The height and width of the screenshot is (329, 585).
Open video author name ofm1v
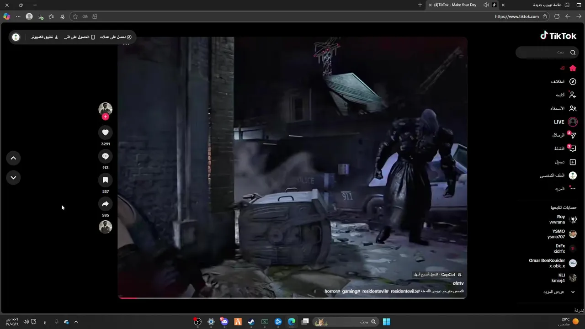(x=458, y=284)
